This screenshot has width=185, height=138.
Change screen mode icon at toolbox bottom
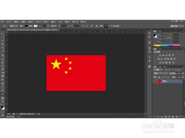click(x=3, y=115)
